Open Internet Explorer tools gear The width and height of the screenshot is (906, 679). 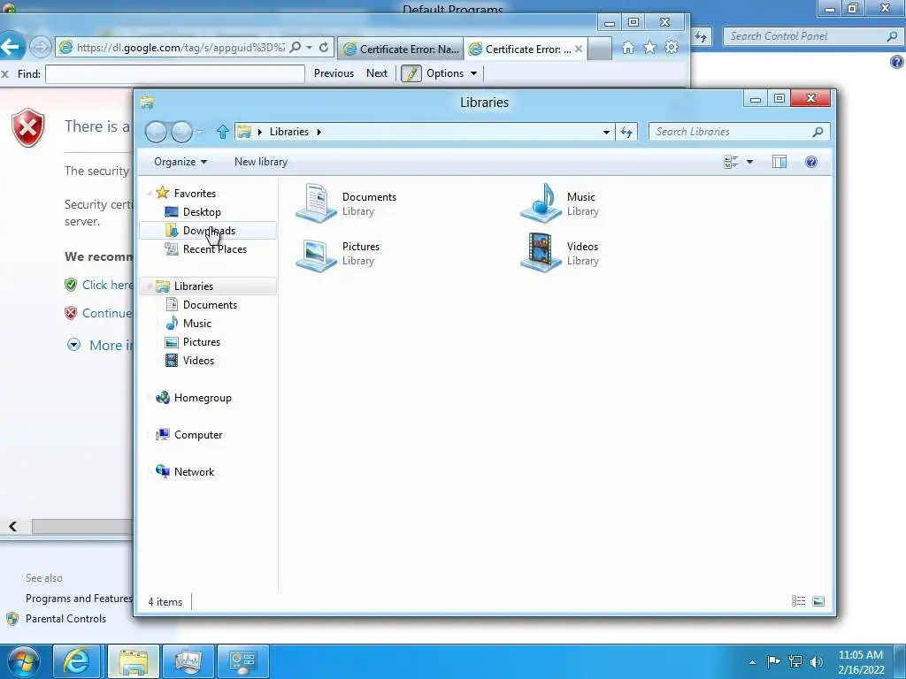coord(672,48)
